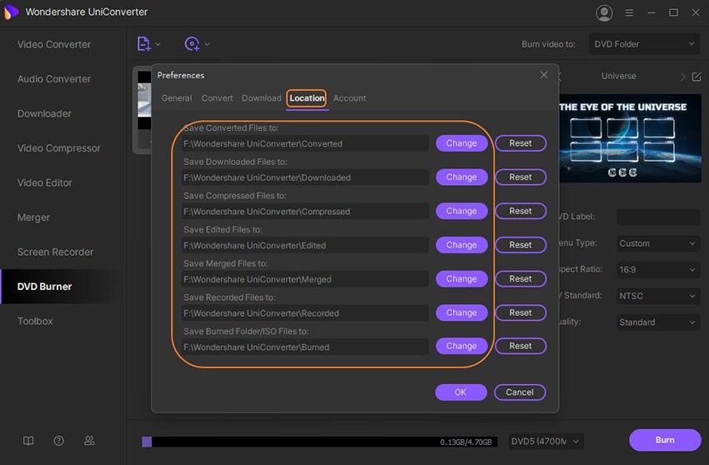709x465 pixels.
Task: Open Audio Converter in sidebar
Action: [x=54, y=78]
